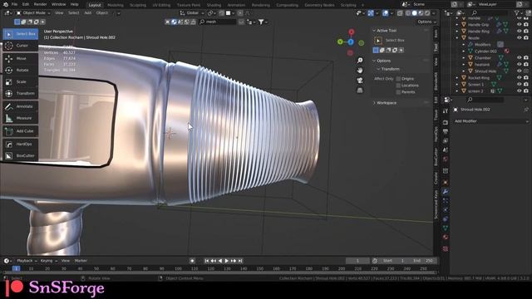Open the viewport Options dropdown
Screen dimensions: 532x299
(426, 22)
